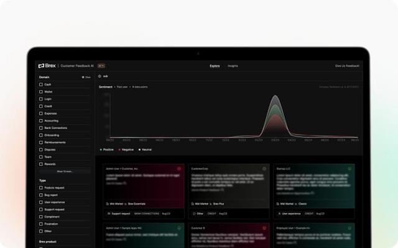This screenshot has height=248, width=398.
Task: Click the sentiment icon on the Customer/Corp card
Action: click(x=264, y=168)
